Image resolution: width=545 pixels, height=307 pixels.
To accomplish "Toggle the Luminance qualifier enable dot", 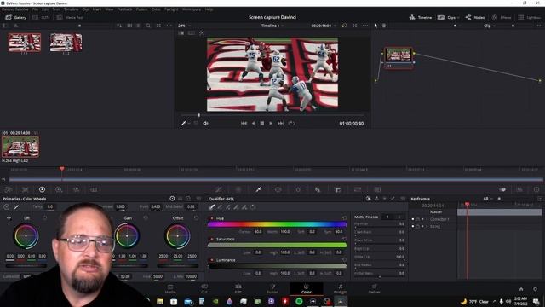I will click(x=212, y=260).
